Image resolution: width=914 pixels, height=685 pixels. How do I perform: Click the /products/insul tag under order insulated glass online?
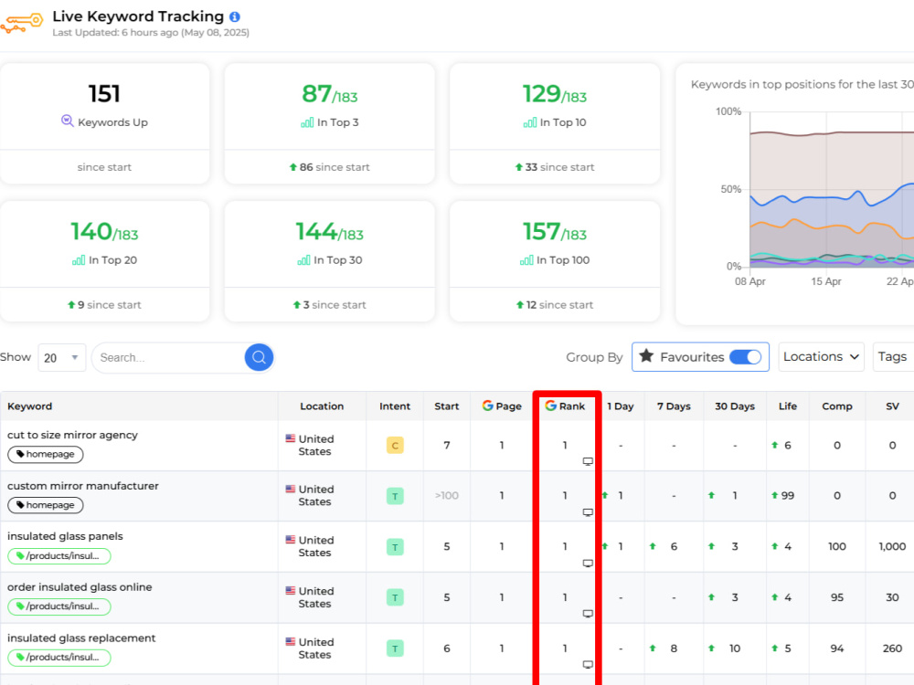[58, 606]
